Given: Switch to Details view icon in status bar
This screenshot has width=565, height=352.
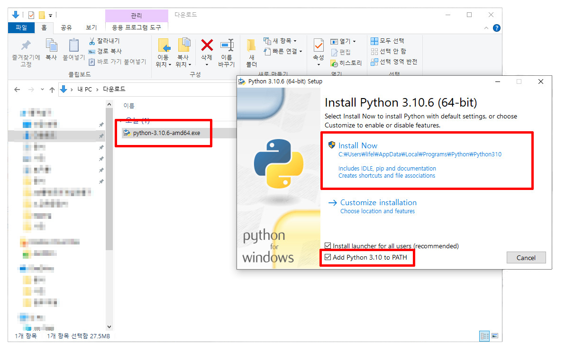Looking at the screenshot, I should [484, 336].
